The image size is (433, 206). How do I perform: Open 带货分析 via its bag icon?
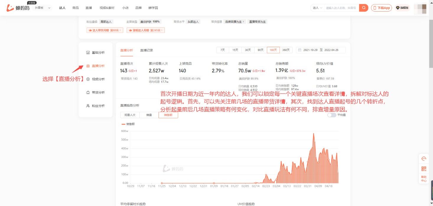[88, 92]
